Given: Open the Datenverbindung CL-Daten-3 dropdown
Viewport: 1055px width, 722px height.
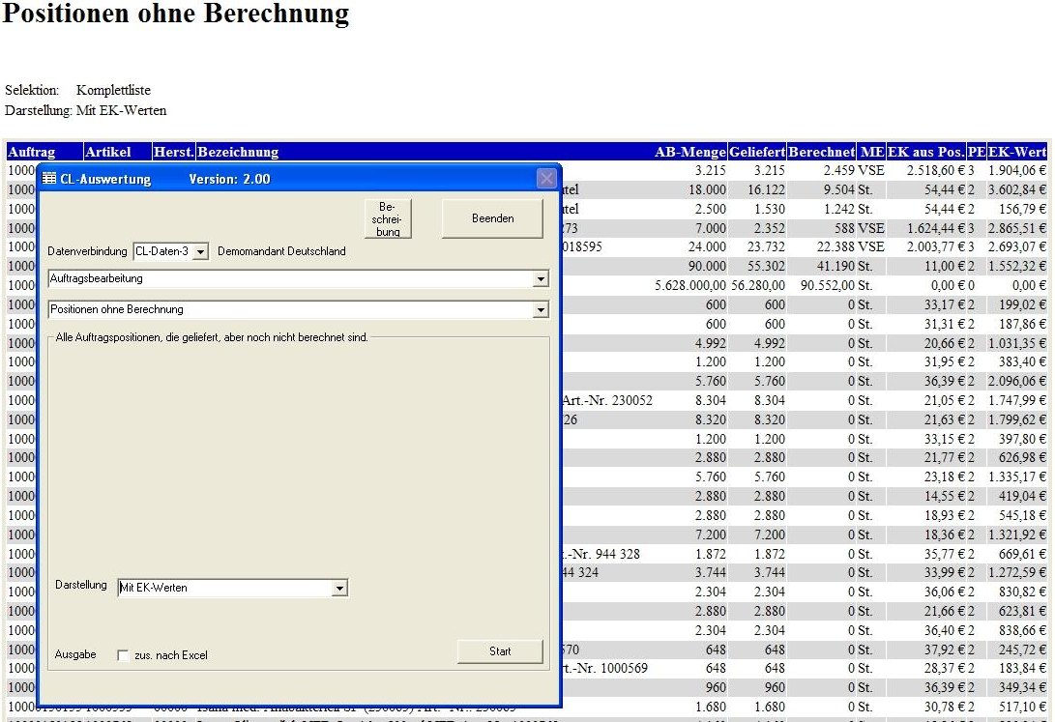Looking at the screenshot, I should click(200, 251).
